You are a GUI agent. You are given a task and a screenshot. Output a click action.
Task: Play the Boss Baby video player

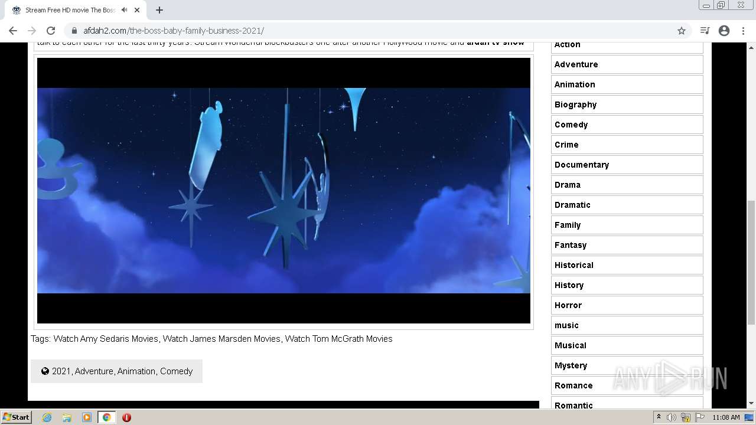[x=283, y=191]
